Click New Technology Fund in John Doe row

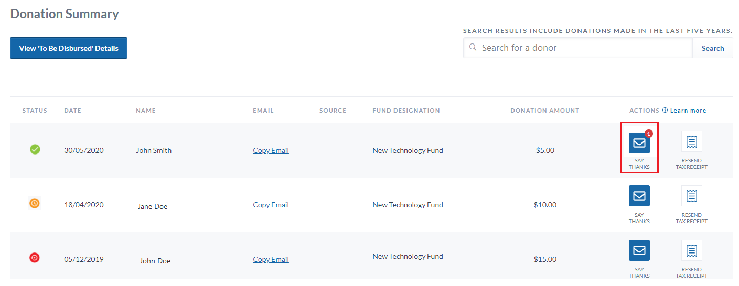pyautogui.click(x=408, y=256)
